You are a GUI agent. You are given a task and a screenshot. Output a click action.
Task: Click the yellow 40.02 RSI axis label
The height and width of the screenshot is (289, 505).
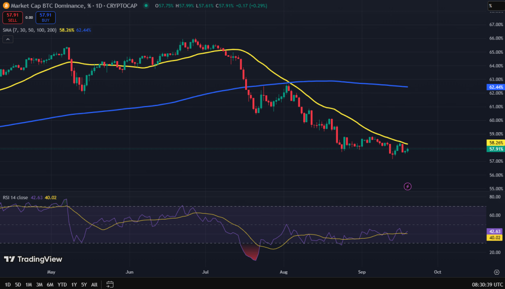[494, 237]
